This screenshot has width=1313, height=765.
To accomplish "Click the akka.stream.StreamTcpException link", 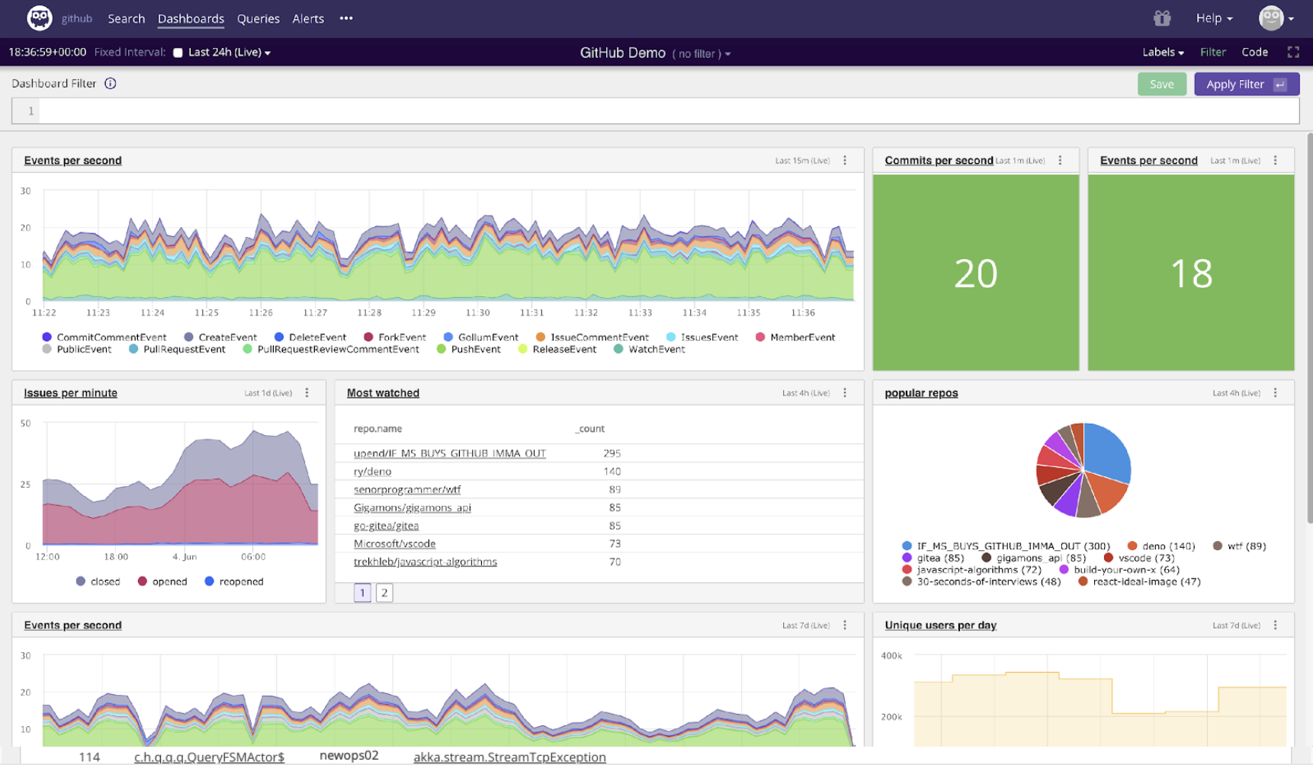I will click(x=509, y=757).
